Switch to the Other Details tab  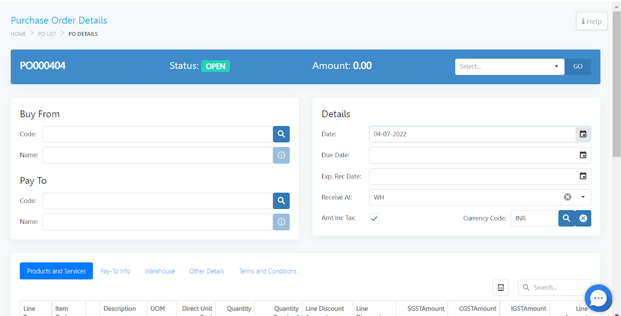pyautogui.click(x=207, y=271)
